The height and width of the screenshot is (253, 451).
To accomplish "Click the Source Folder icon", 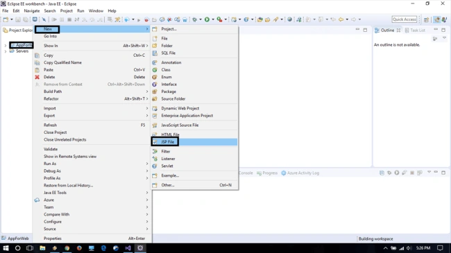I will [155, 98].
